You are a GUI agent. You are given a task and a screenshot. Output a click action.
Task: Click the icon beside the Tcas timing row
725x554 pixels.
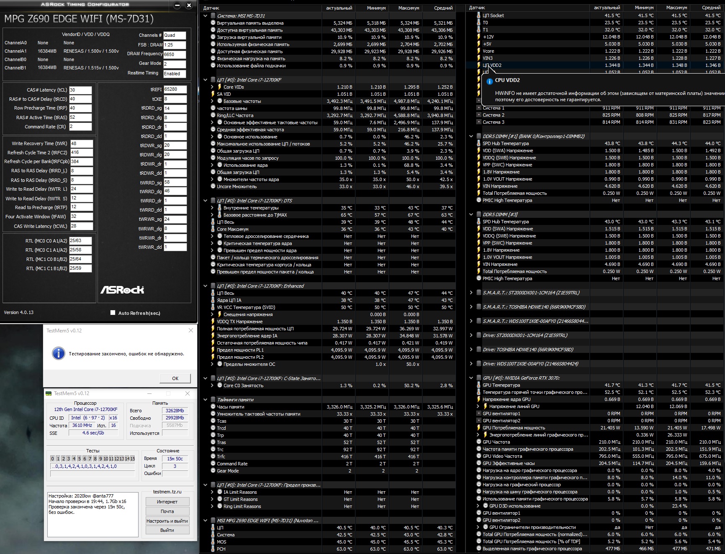[213, 421]
